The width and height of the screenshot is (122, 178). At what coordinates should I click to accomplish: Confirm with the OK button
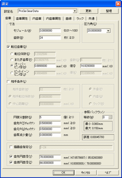pyautogui.click(x=63, y=172)
